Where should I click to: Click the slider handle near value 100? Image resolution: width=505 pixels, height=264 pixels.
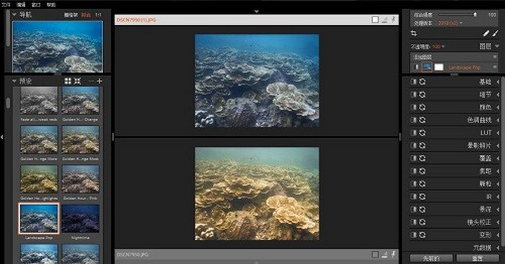(x=475, y=14)
